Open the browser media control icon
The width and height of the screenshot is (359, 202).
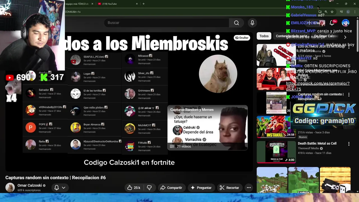tap(341, 12)
